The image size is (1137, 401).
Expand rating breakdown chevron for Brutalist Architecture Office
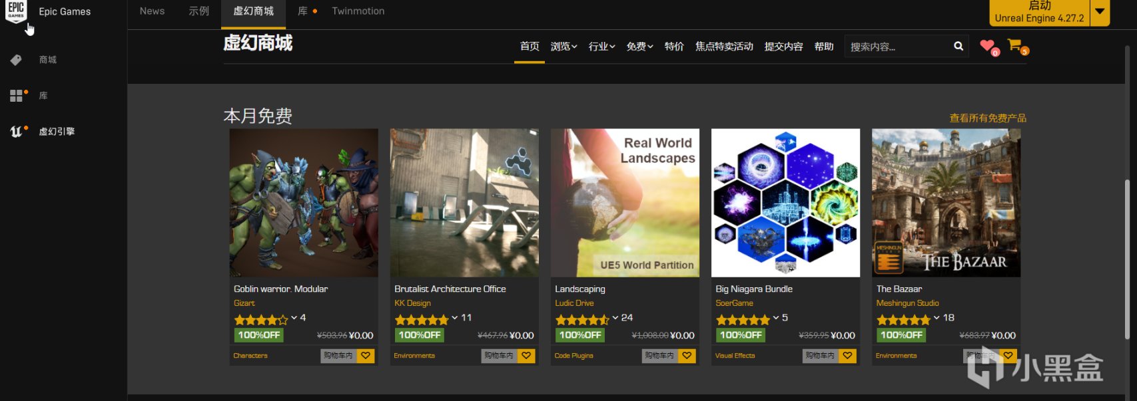[x=454, y=318]
